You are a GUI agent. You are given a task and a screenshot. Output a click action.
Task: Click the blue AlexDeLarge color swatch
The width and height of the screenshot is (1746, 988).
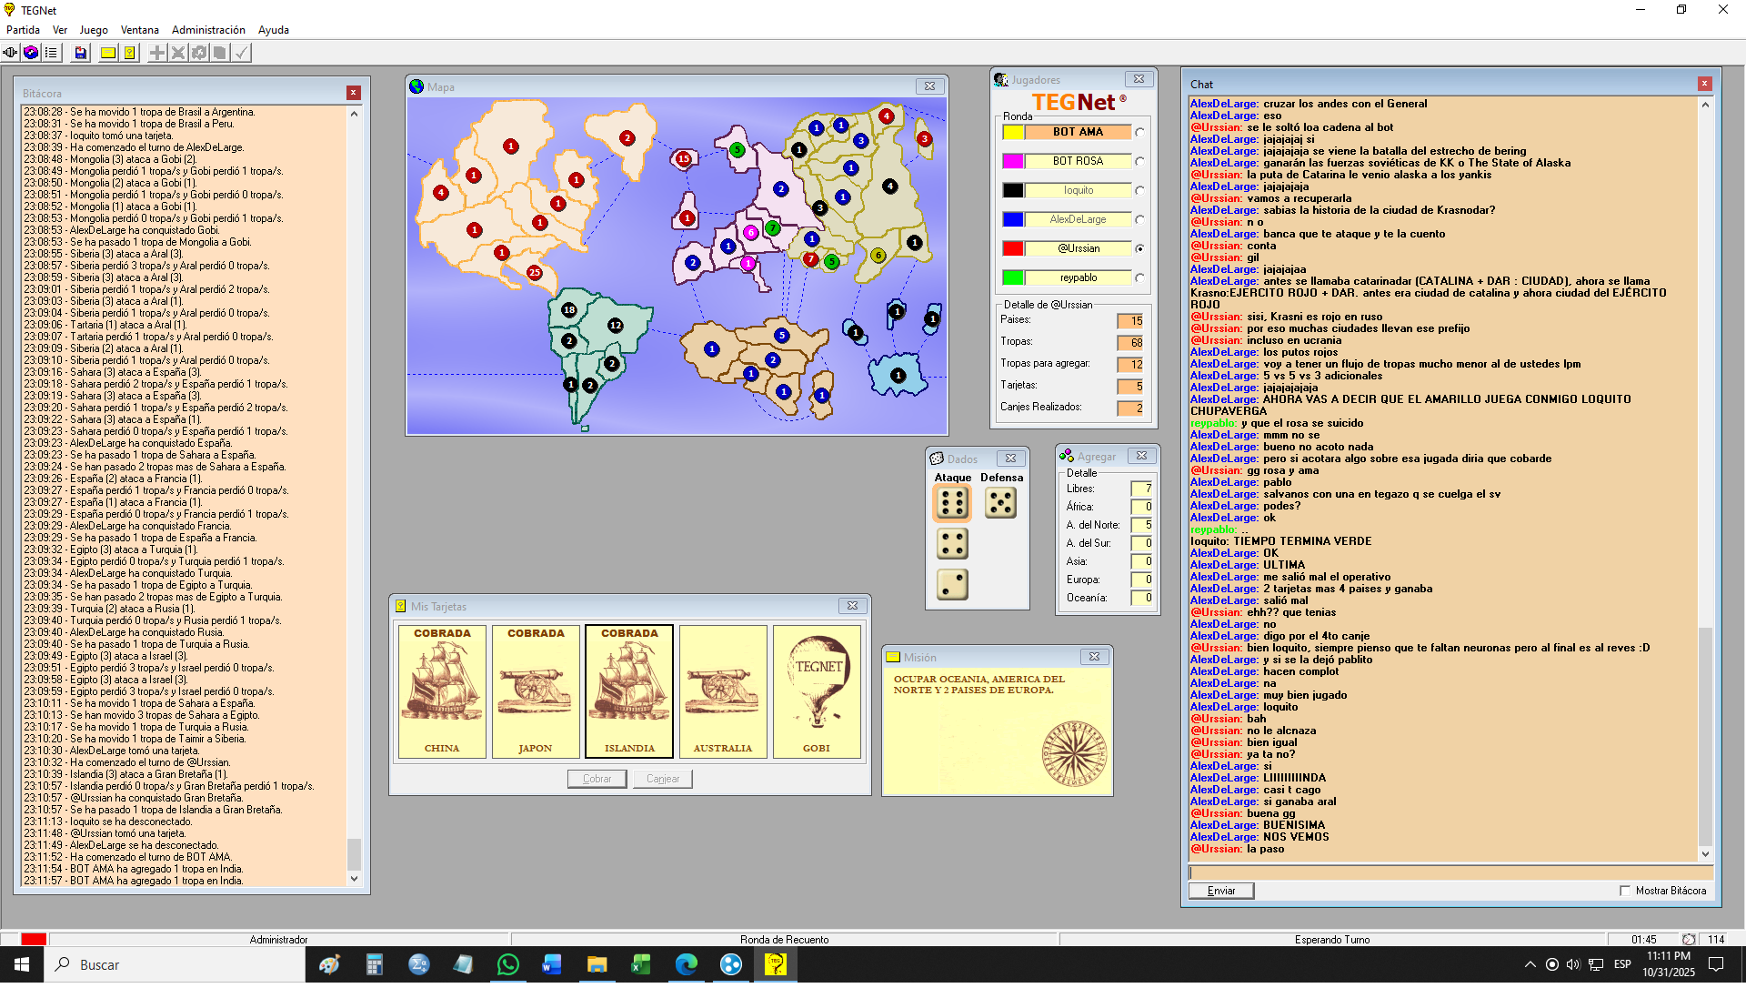pyautogui.click(x=1013, y=220)
